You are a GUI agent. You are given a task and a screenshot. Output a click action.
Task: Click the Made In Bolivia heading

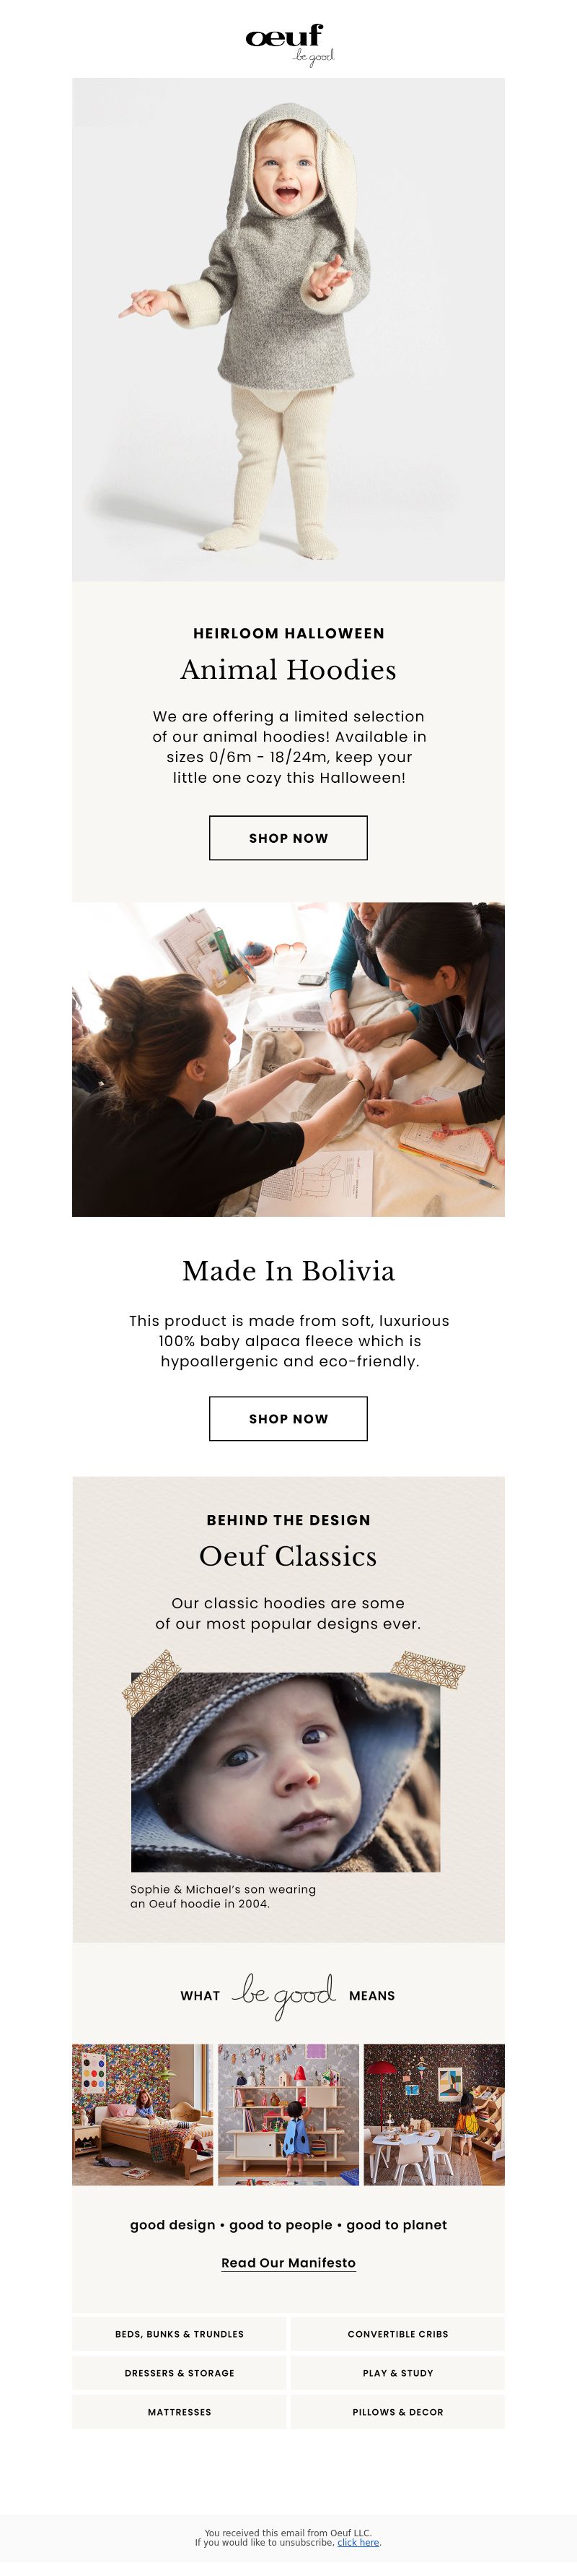point(288,1271)
